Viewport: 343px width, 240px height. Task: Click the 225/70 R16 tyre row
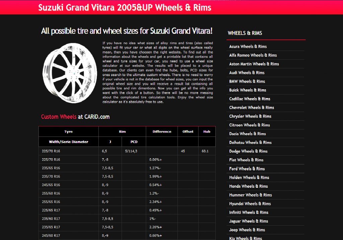tap(51, 151)
